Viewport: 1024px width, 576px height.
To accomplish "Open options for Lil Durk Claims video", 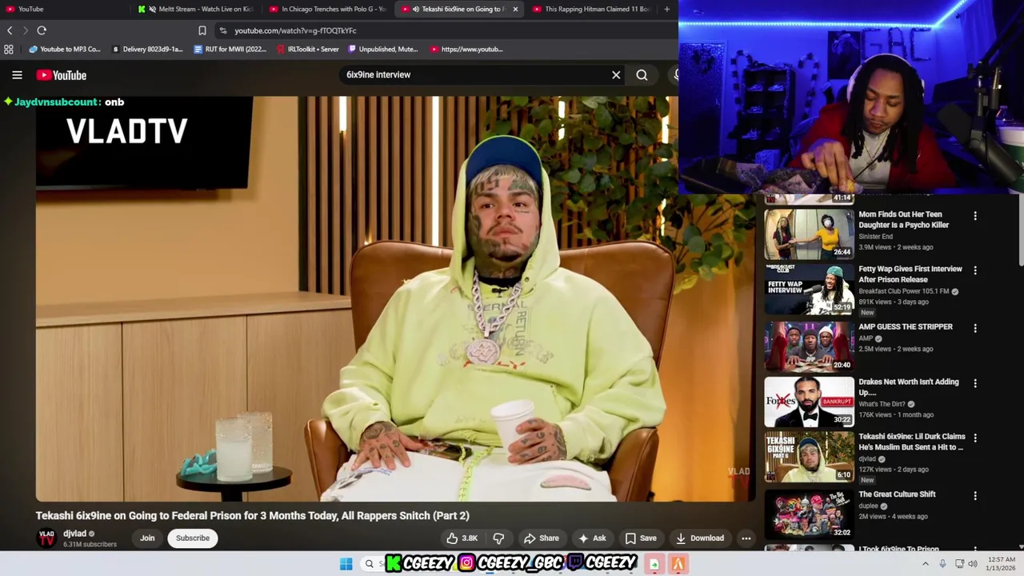I will (x=974, y=438).
